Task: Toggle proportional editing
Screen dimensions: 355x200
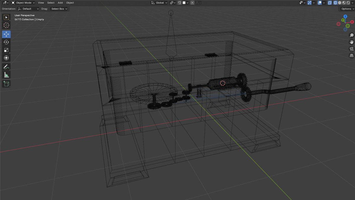Action: (x=193, y=3)
